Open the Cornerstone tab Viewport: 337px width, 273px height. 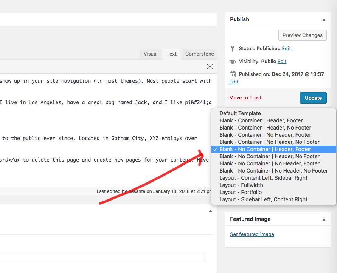199,54
